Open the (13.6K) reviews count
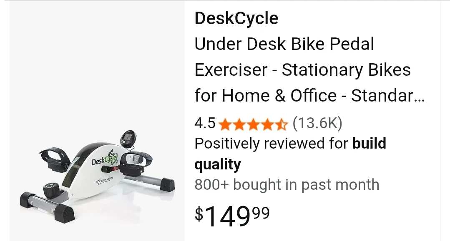This screenshot has width=450, height=241. coord(317,123)
